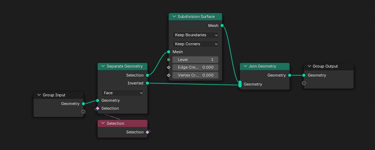Click the Separate Geometry Inverted output socket

click(x=147, y=83)
